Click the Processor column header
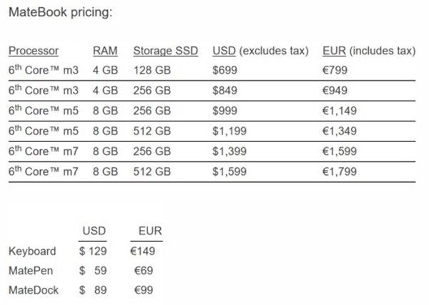Image resolution: width=429 pixels, height=305 pixels. [33, 51]
